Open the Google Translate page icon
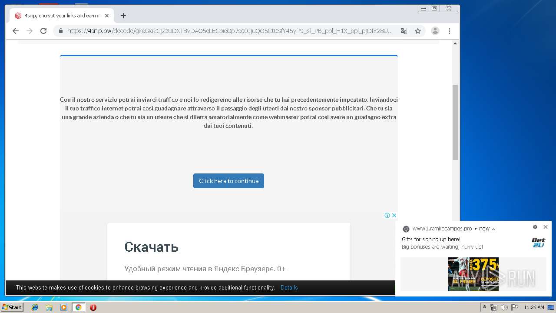This screenshot has width=556, height=313. (404, 31)
